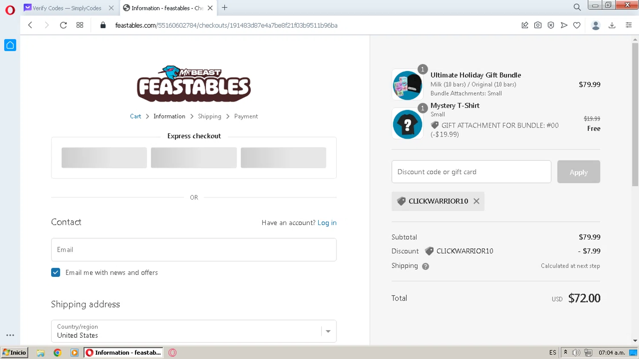Click the Mystery T-Shirt thumbnail
Viewport: 639px width, 359px height.
tap(407, 124)
